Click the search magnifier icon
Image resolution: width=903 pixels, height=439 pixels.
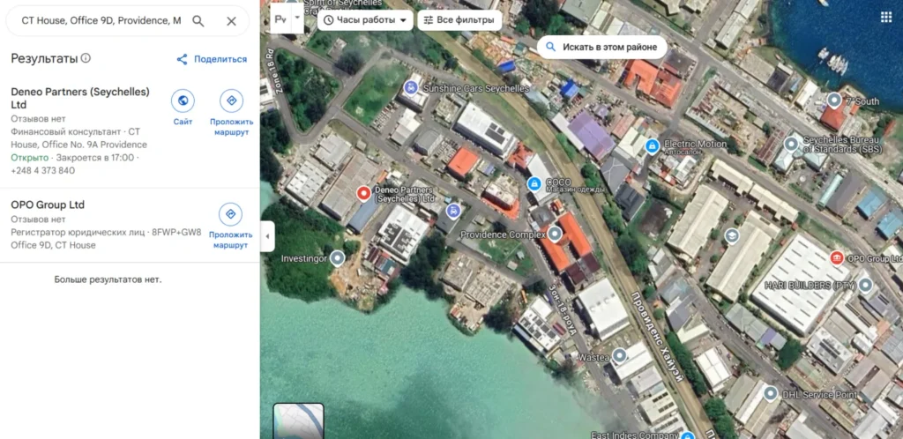click(x=198, y=21)
